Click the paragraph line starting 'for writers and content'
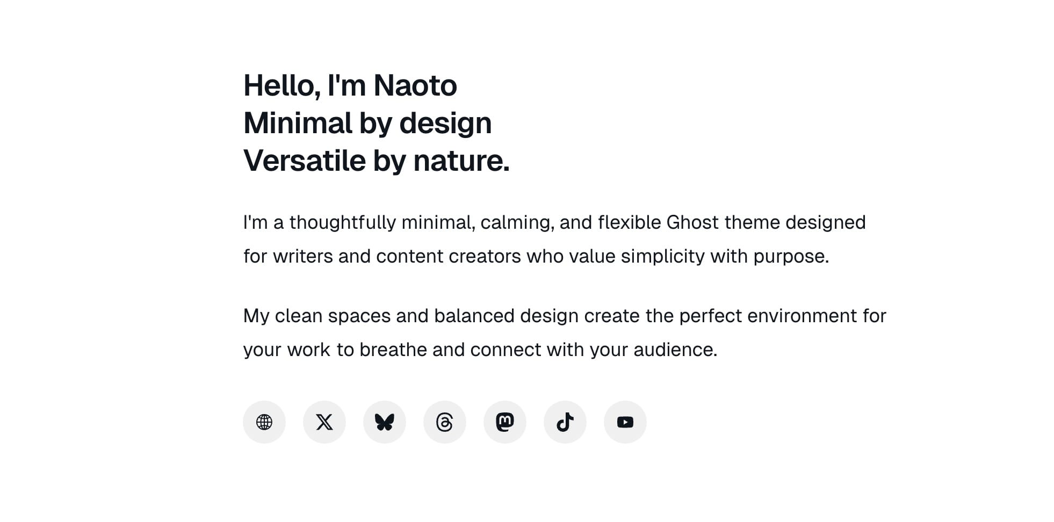This screenshot has width=1054, height=522. [x=536, y=257]
